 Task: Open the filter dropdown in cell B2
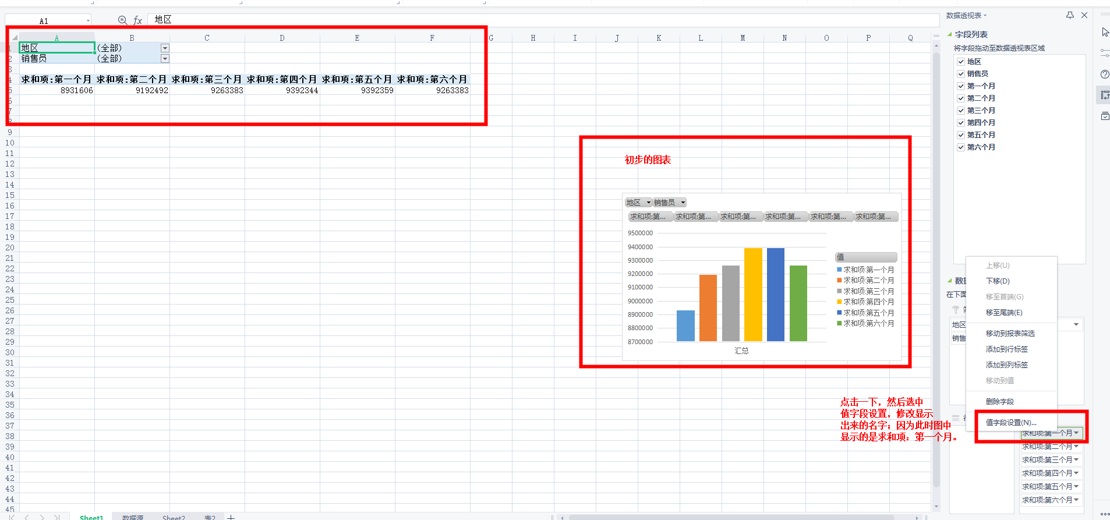coord(165,58)
